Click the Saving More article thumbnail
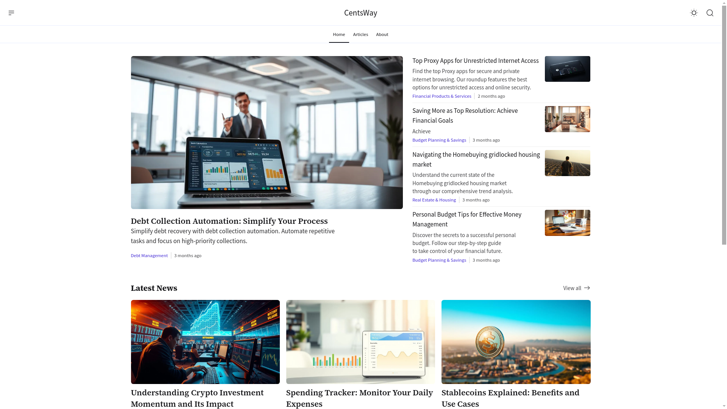 click(x=567, y=119)
